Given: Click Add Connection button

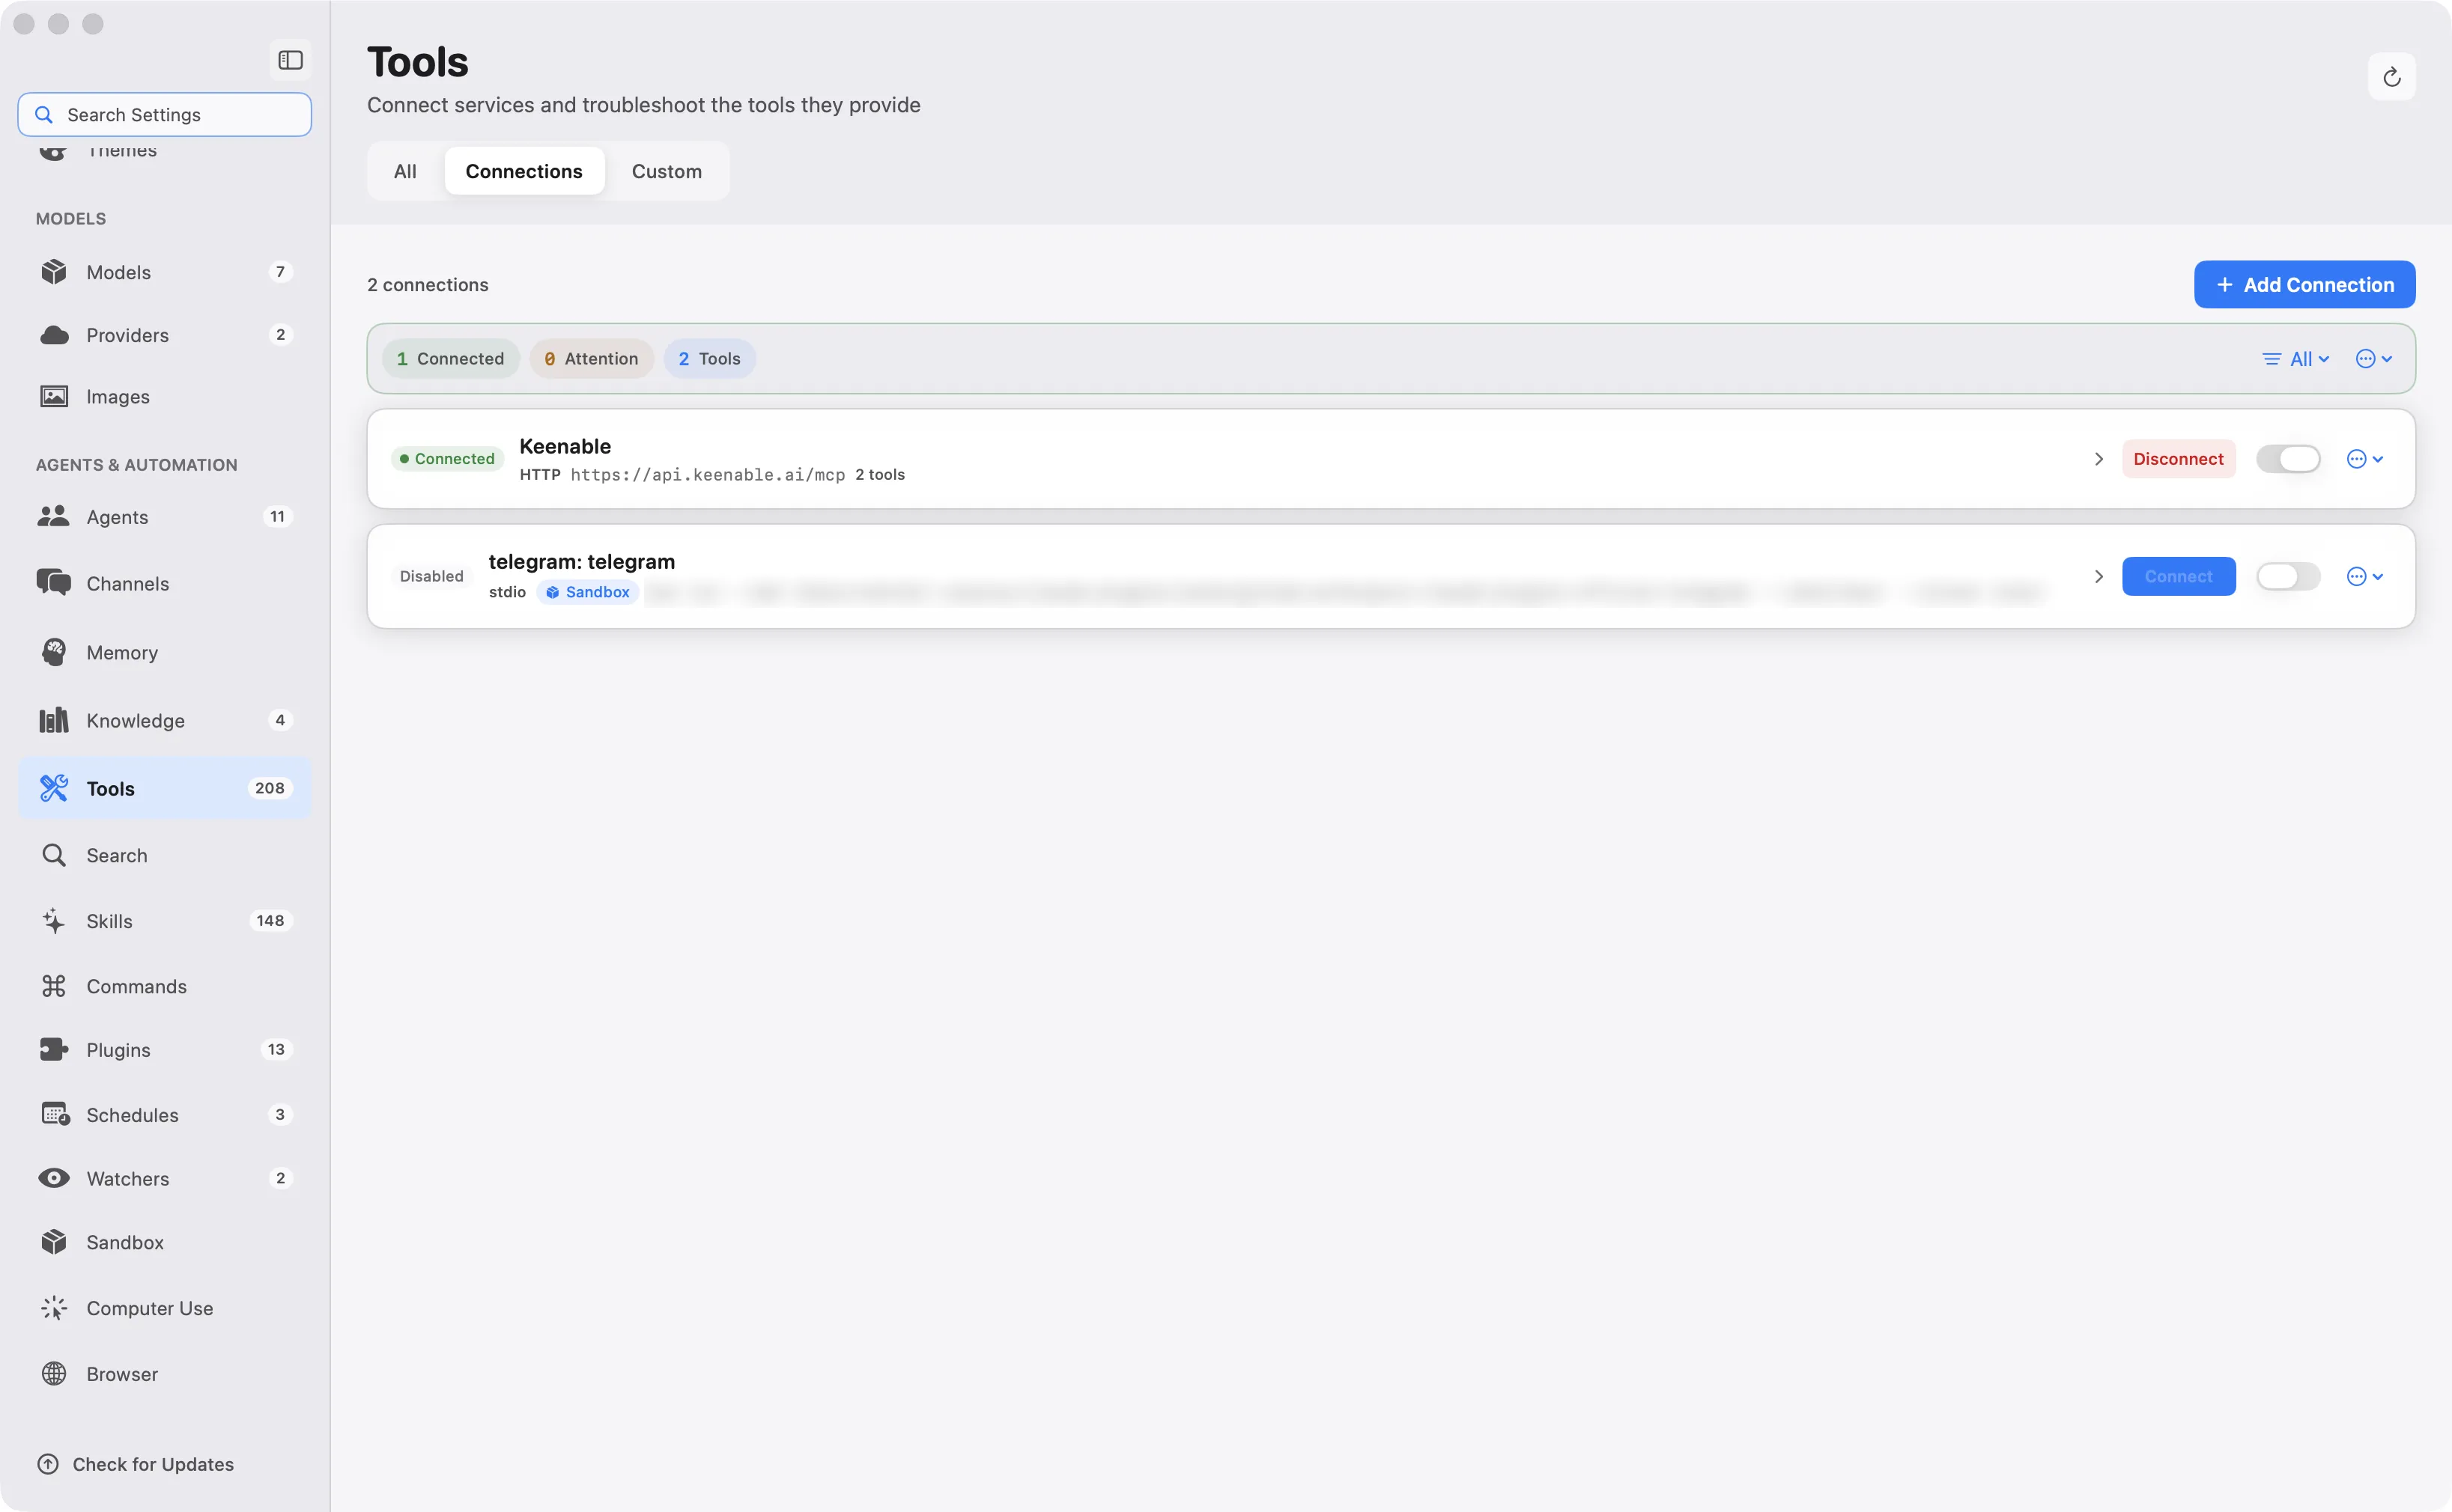Looking at the screenshot, I should click(2304, 285).
